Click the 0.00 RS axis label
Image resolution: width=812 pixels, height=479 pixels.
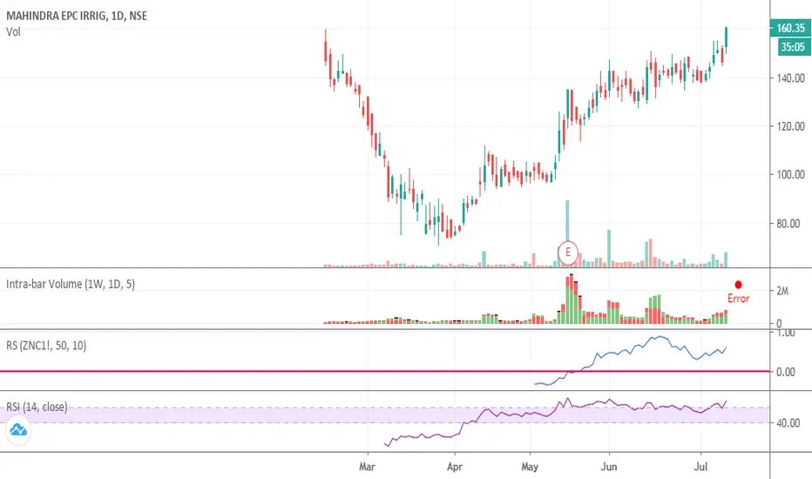tap(786, 372)
